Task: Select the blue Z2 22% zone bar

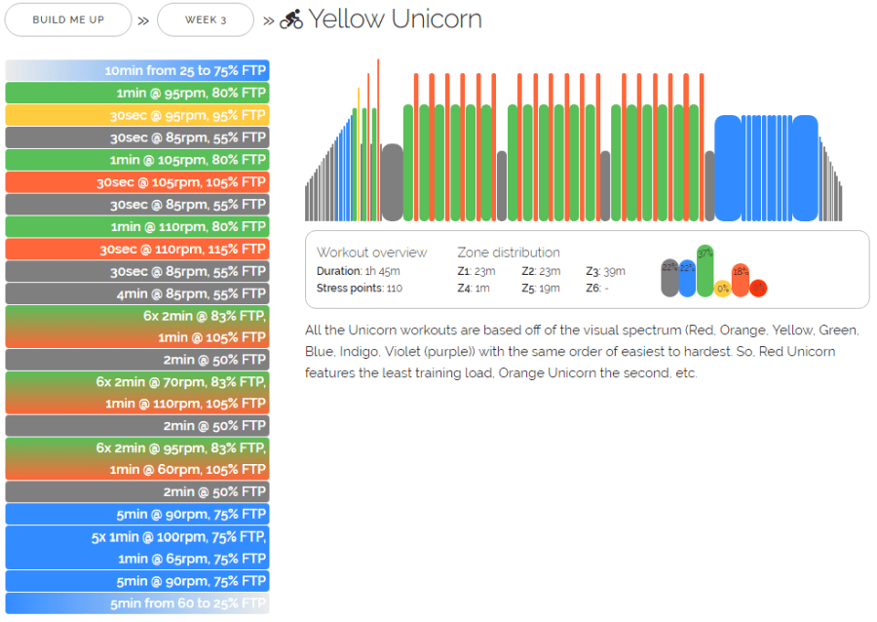Action: pos(687,279)
